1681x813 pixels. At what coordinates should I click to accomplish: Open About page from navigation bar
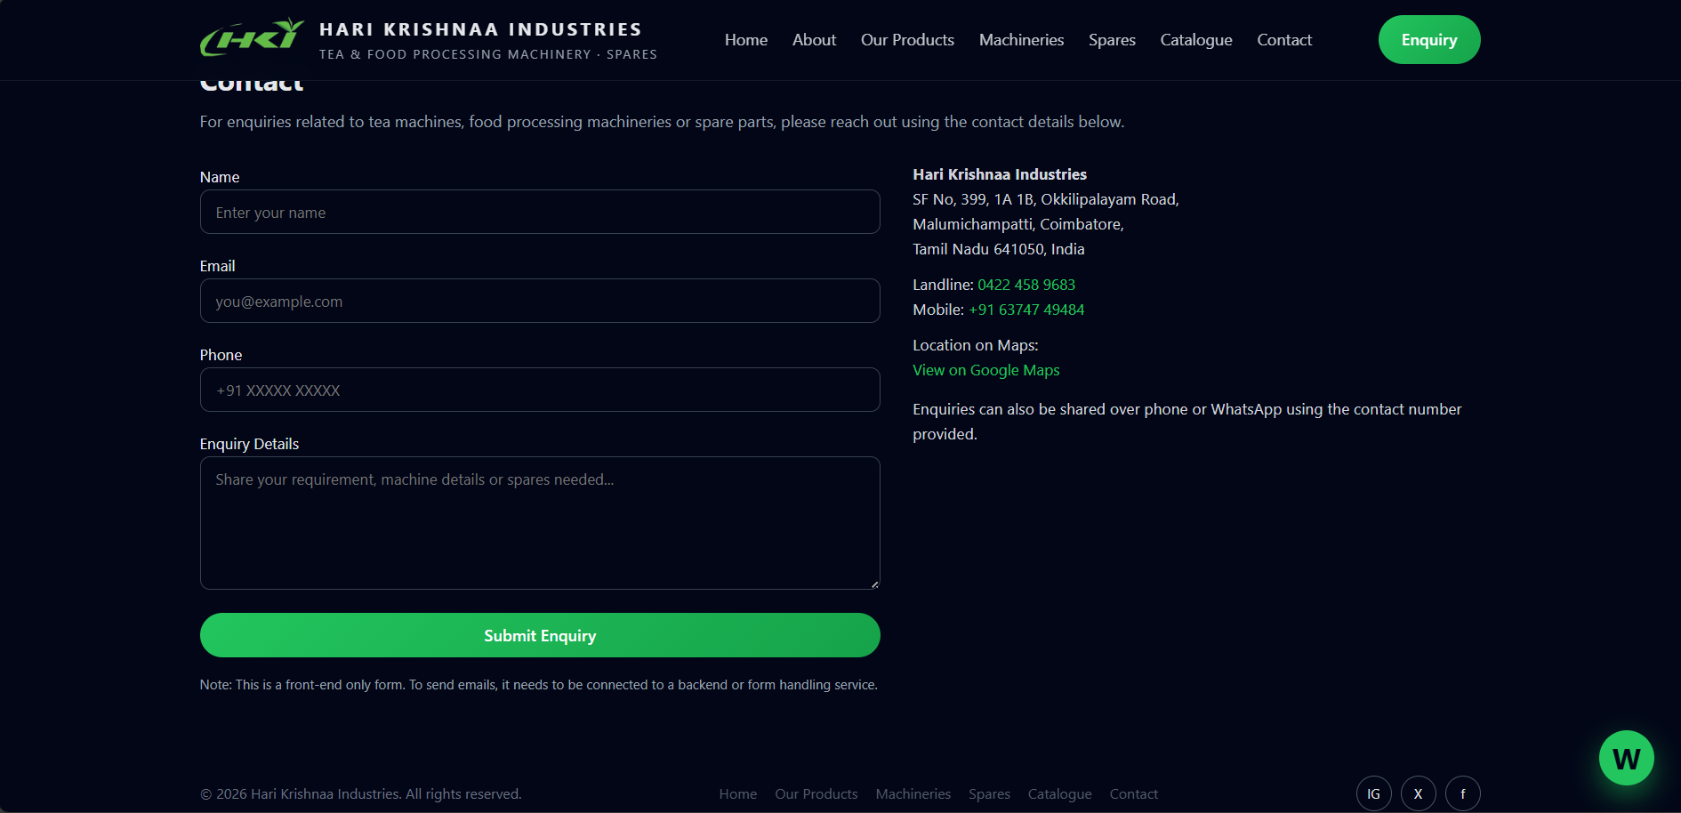pos(814,40)
